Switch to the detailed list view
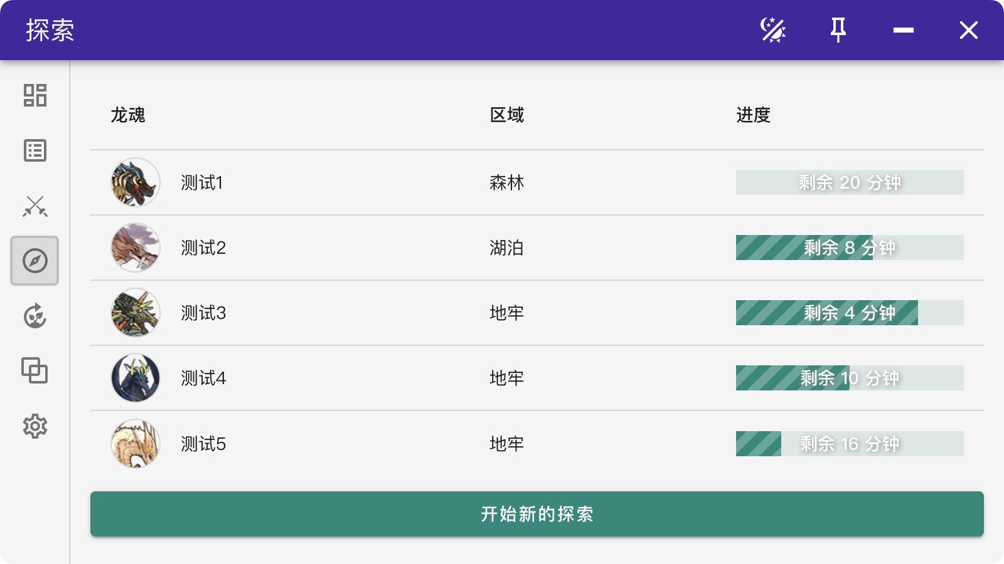The height and width of the screenshot is (564, 1004). tap(35, 150)
